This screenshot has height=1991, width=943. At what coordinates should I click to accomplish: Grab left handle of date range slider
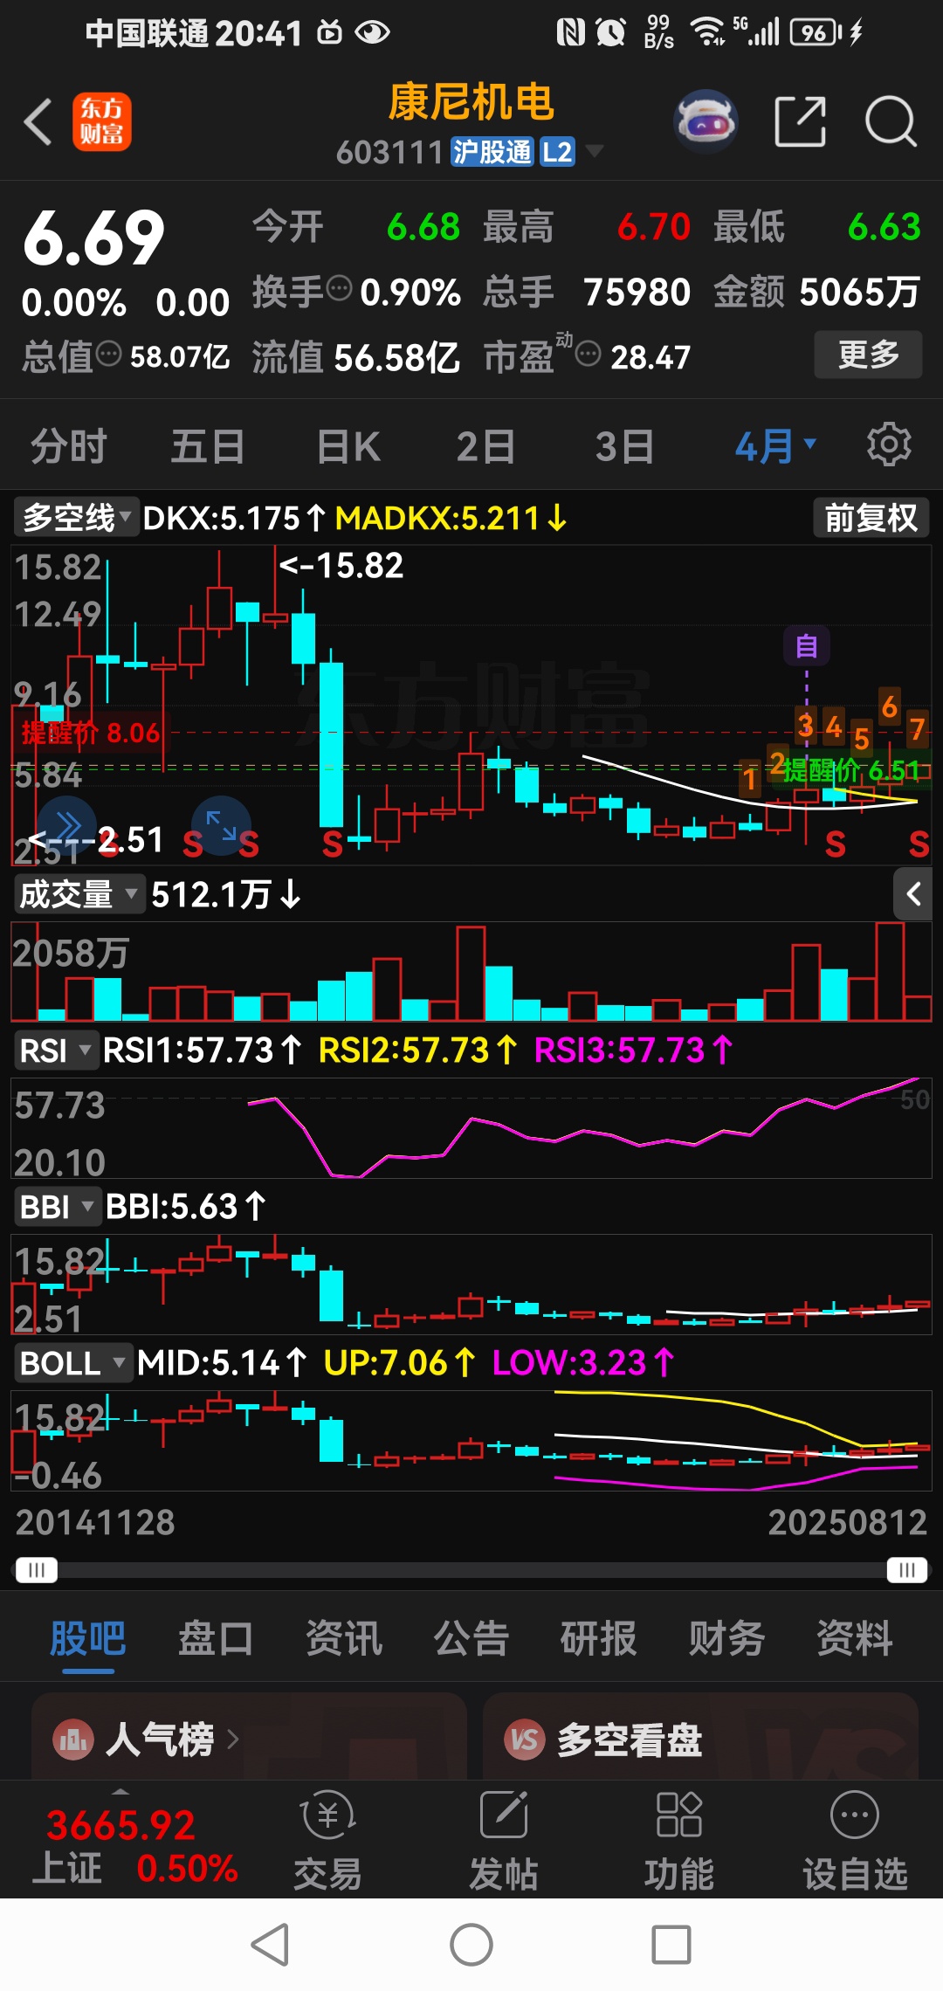tap(36, 1570)
